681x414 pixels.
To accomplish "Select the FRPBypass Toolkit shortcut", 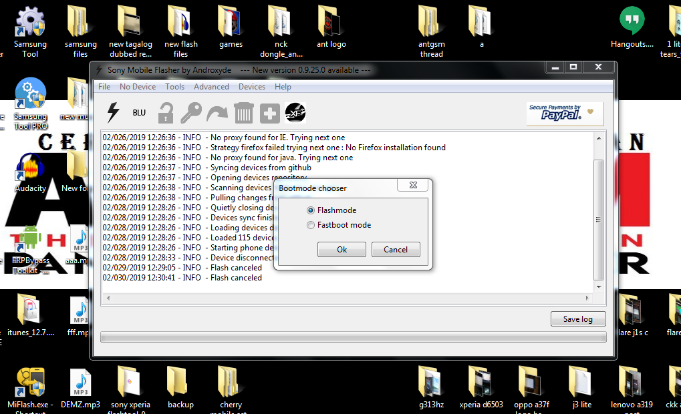I will [30, 250].
